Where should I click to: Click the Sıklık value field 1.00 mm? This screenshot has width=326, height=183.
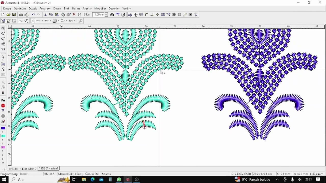99,15
